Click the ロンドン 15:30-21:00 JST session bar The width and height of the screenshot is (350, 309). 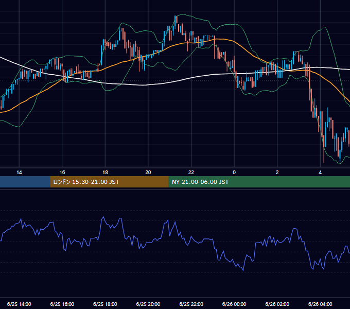click(109, 182)
